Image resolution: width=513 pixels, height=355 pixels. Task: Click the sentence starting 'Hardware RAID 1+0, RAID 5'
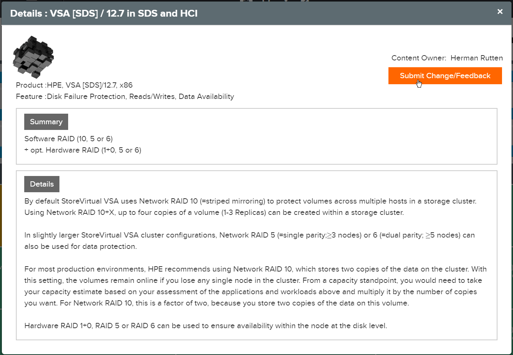click(206, 326)
